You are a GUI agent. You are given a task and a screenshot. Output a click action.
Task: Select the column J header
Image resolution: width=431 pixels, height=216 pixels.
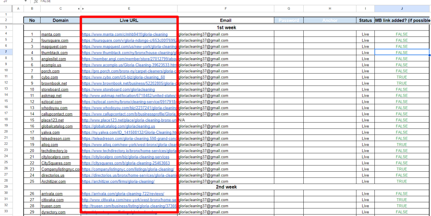(402, 9)
